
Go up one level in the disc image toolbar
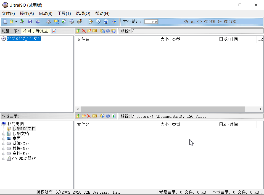(x=78, y=31)
